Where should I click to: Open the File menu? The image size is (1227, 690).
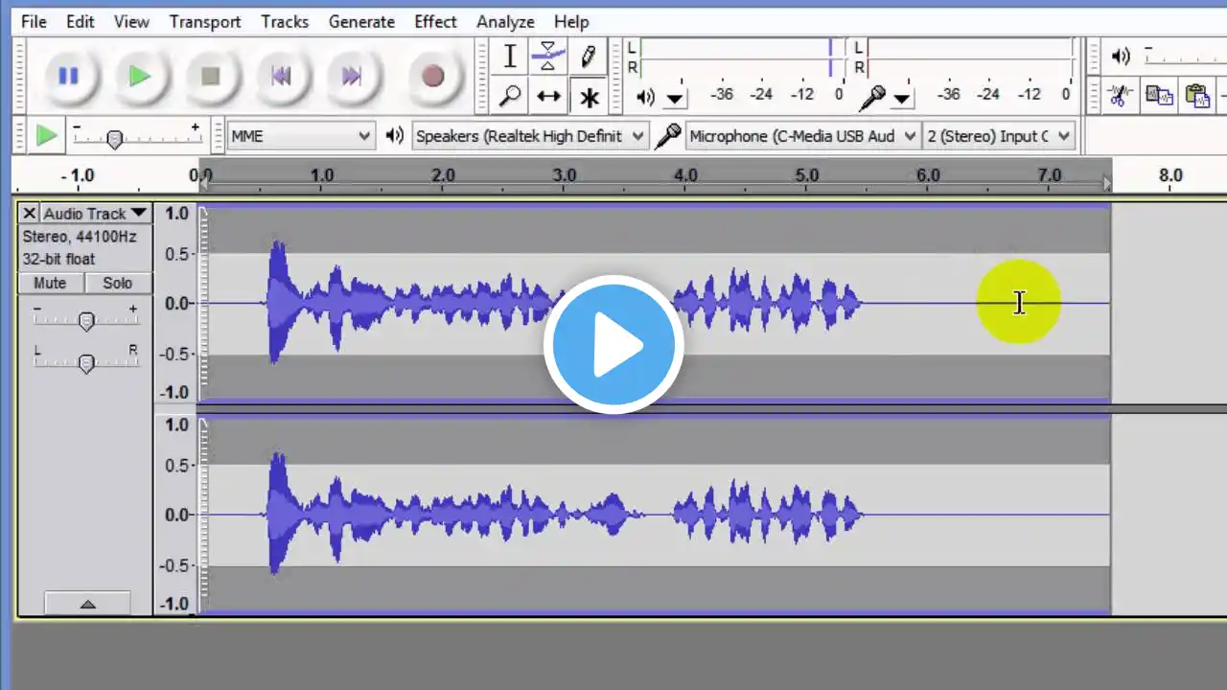coord(34,21)
